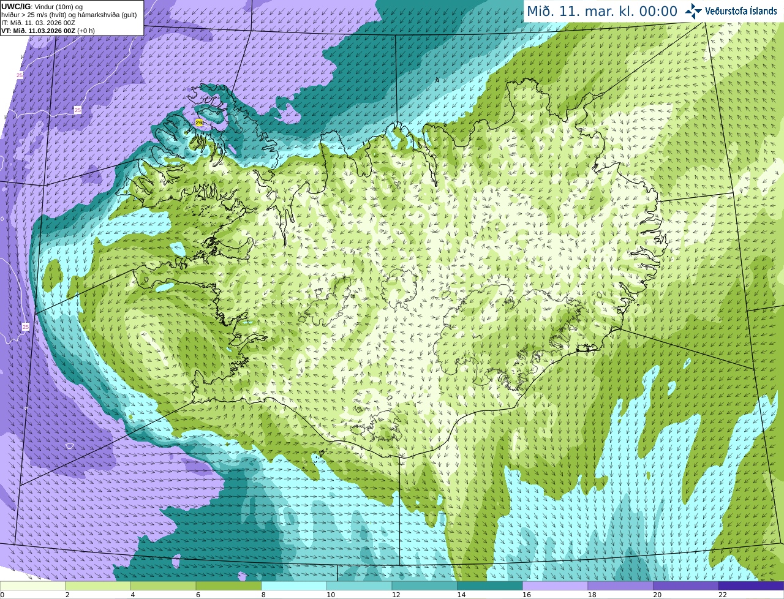Click the yellow 26 max gust marker
The height and width of the screenshot is (599, 784).
[199, 122]
